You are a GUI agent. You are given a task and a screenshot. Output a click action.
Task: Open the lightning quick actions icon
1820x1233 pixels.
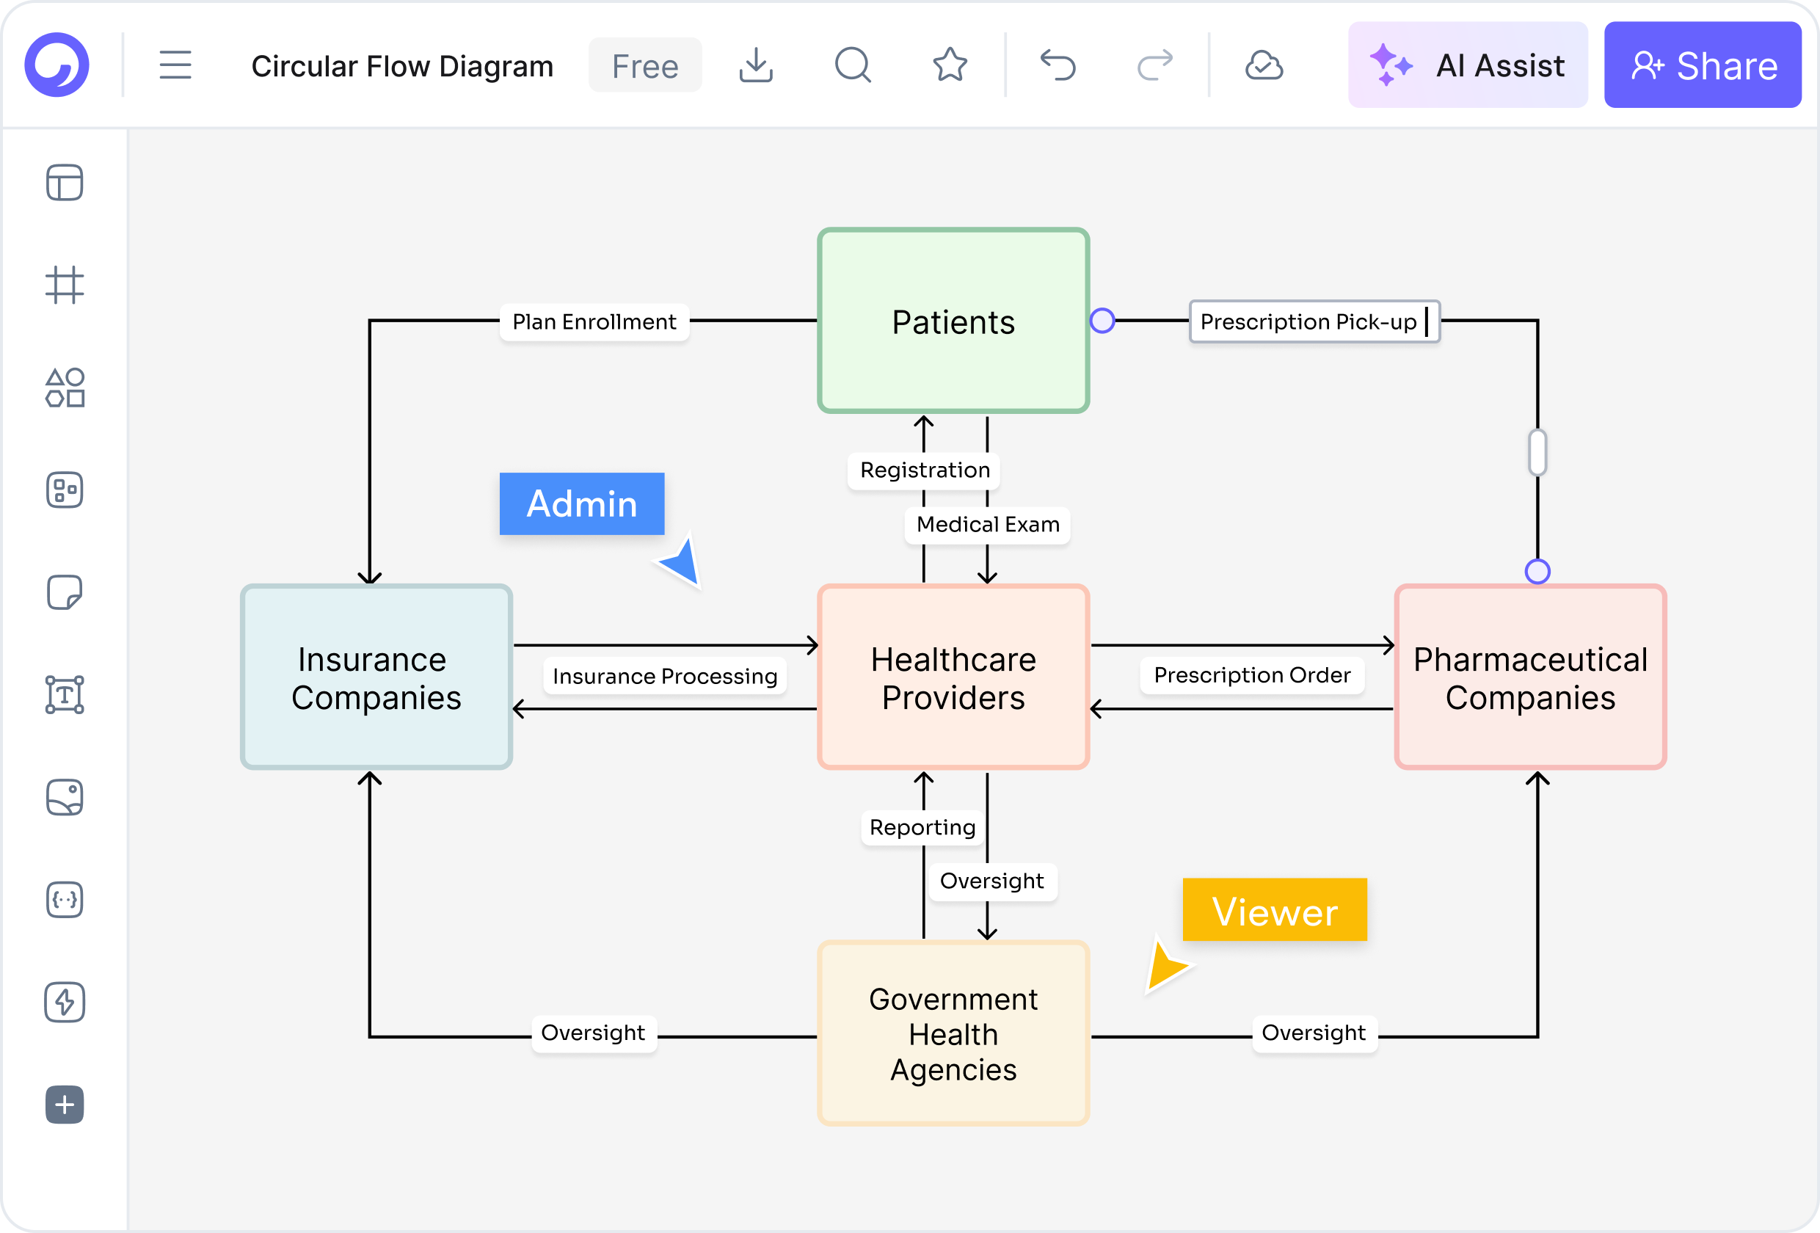[x=65, y=1002]
